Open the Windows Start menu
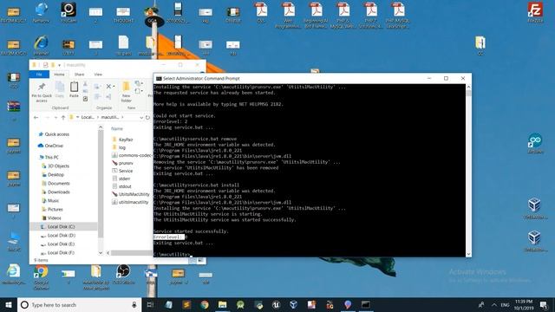Screen dimensions: 555x312 9,304
